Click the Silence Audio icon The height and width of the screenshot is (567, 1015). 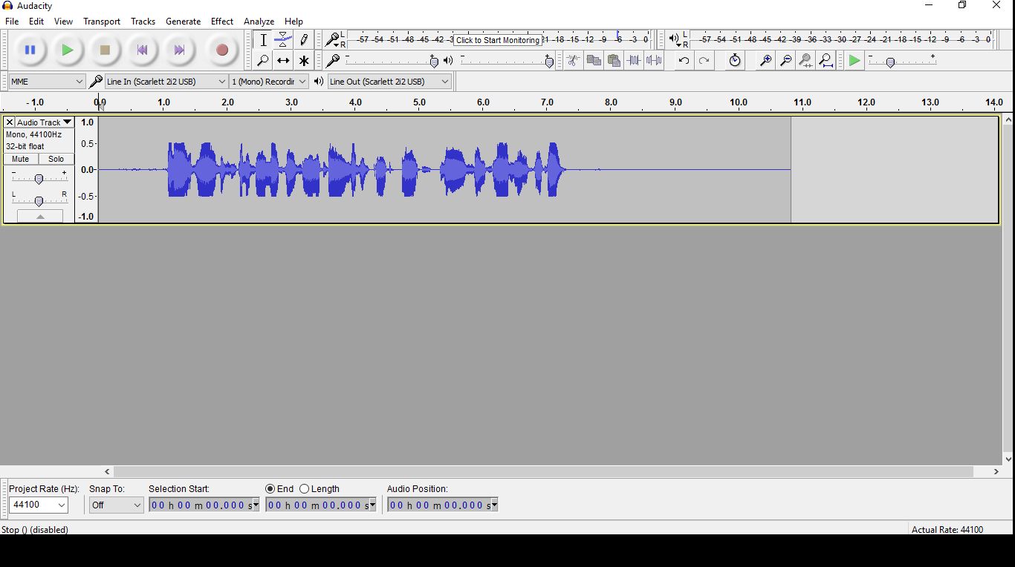pos(654,61)
